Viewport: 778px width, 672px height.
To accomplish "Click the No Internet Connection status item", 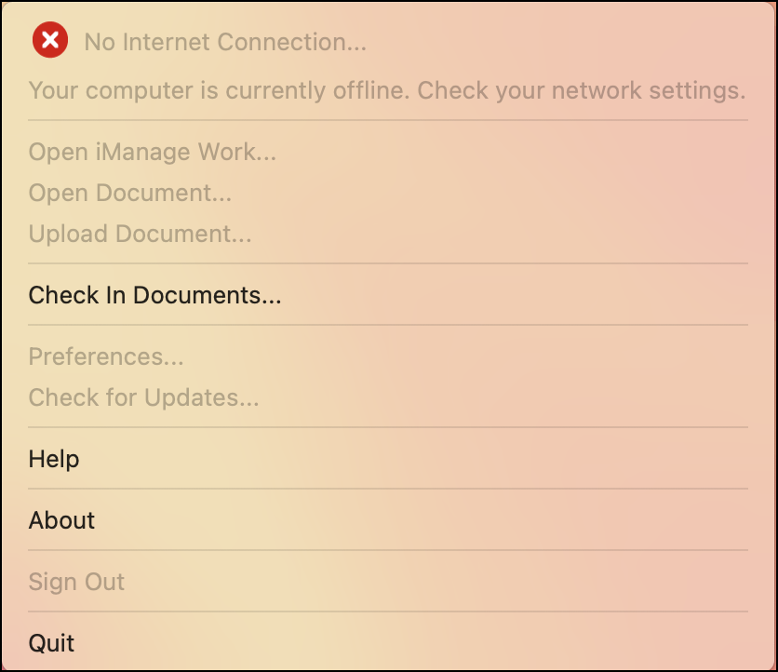I will (223, 42).
